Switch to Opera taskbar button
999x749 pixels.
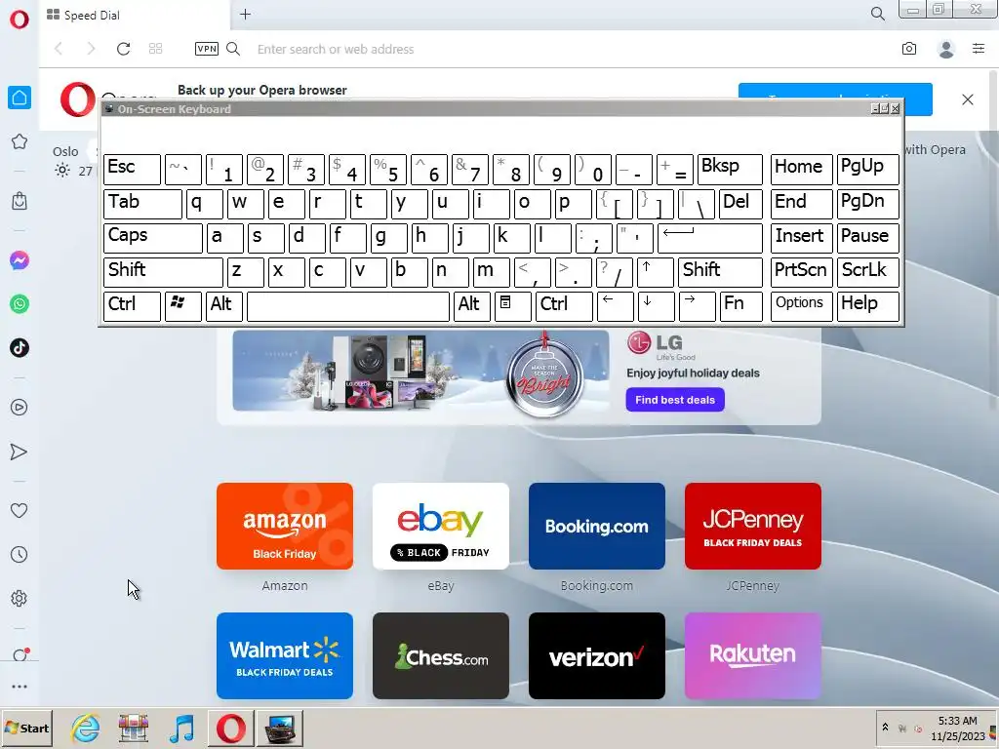point(230,729)
